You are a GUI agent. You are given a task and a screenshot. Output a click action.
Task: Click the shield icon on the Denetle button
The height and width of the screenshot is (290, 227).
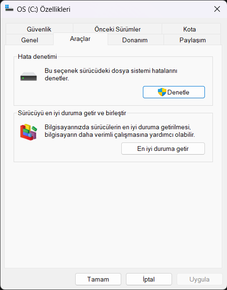[162, 92]
